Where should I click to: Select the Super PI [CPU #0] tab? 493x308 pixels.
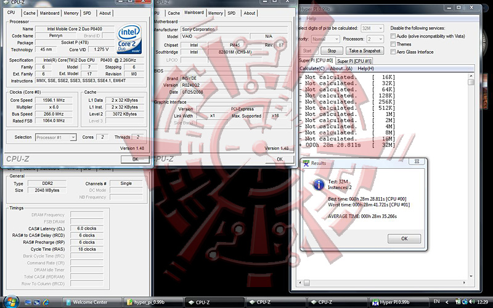tap(316, 60)
